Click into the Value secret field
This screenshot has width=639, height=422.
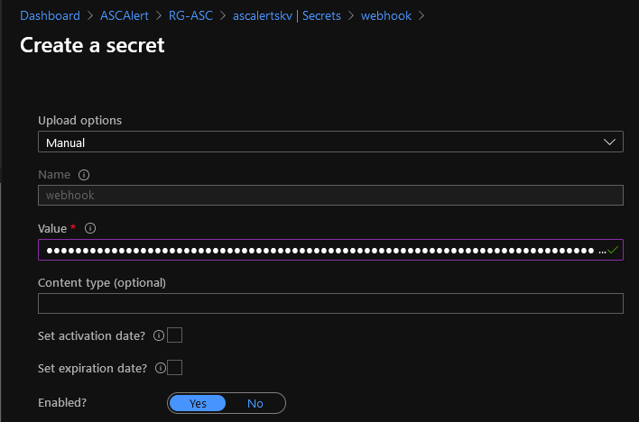click(316, 250)
